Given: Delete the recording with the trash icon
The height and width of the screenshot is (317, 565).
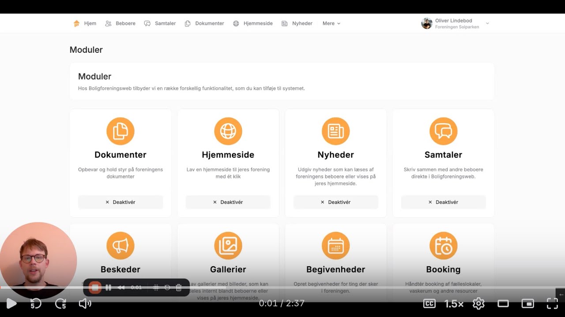Looking at the screenshot, I should click(179, 288).
